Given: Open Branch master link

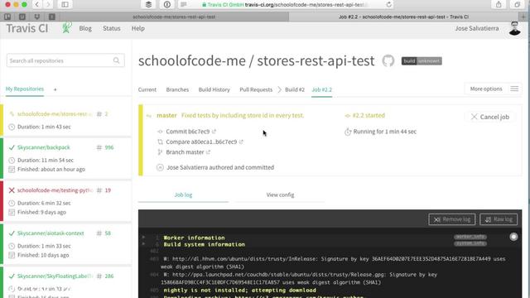Looking at the screenshot, I should coord(185,152).
